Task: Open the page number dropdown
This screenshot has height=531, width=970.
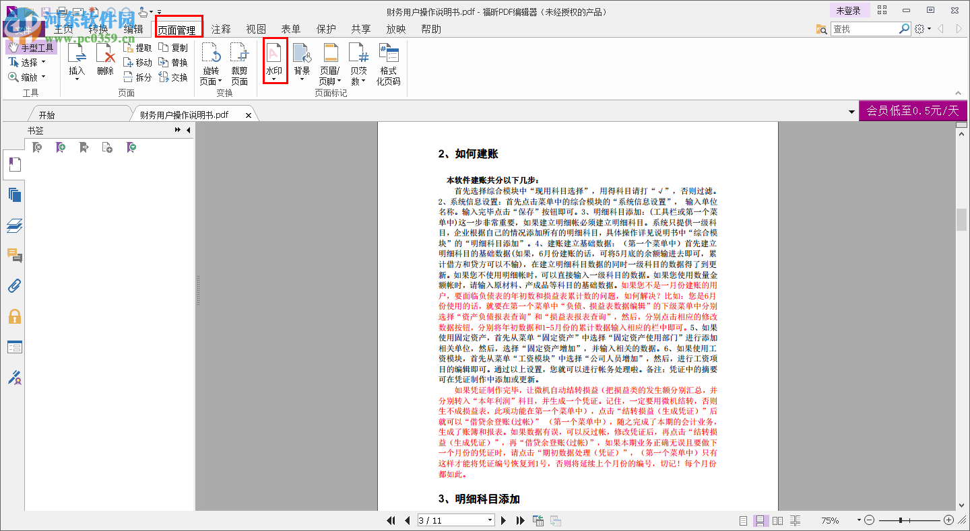Action: [490, 520]
